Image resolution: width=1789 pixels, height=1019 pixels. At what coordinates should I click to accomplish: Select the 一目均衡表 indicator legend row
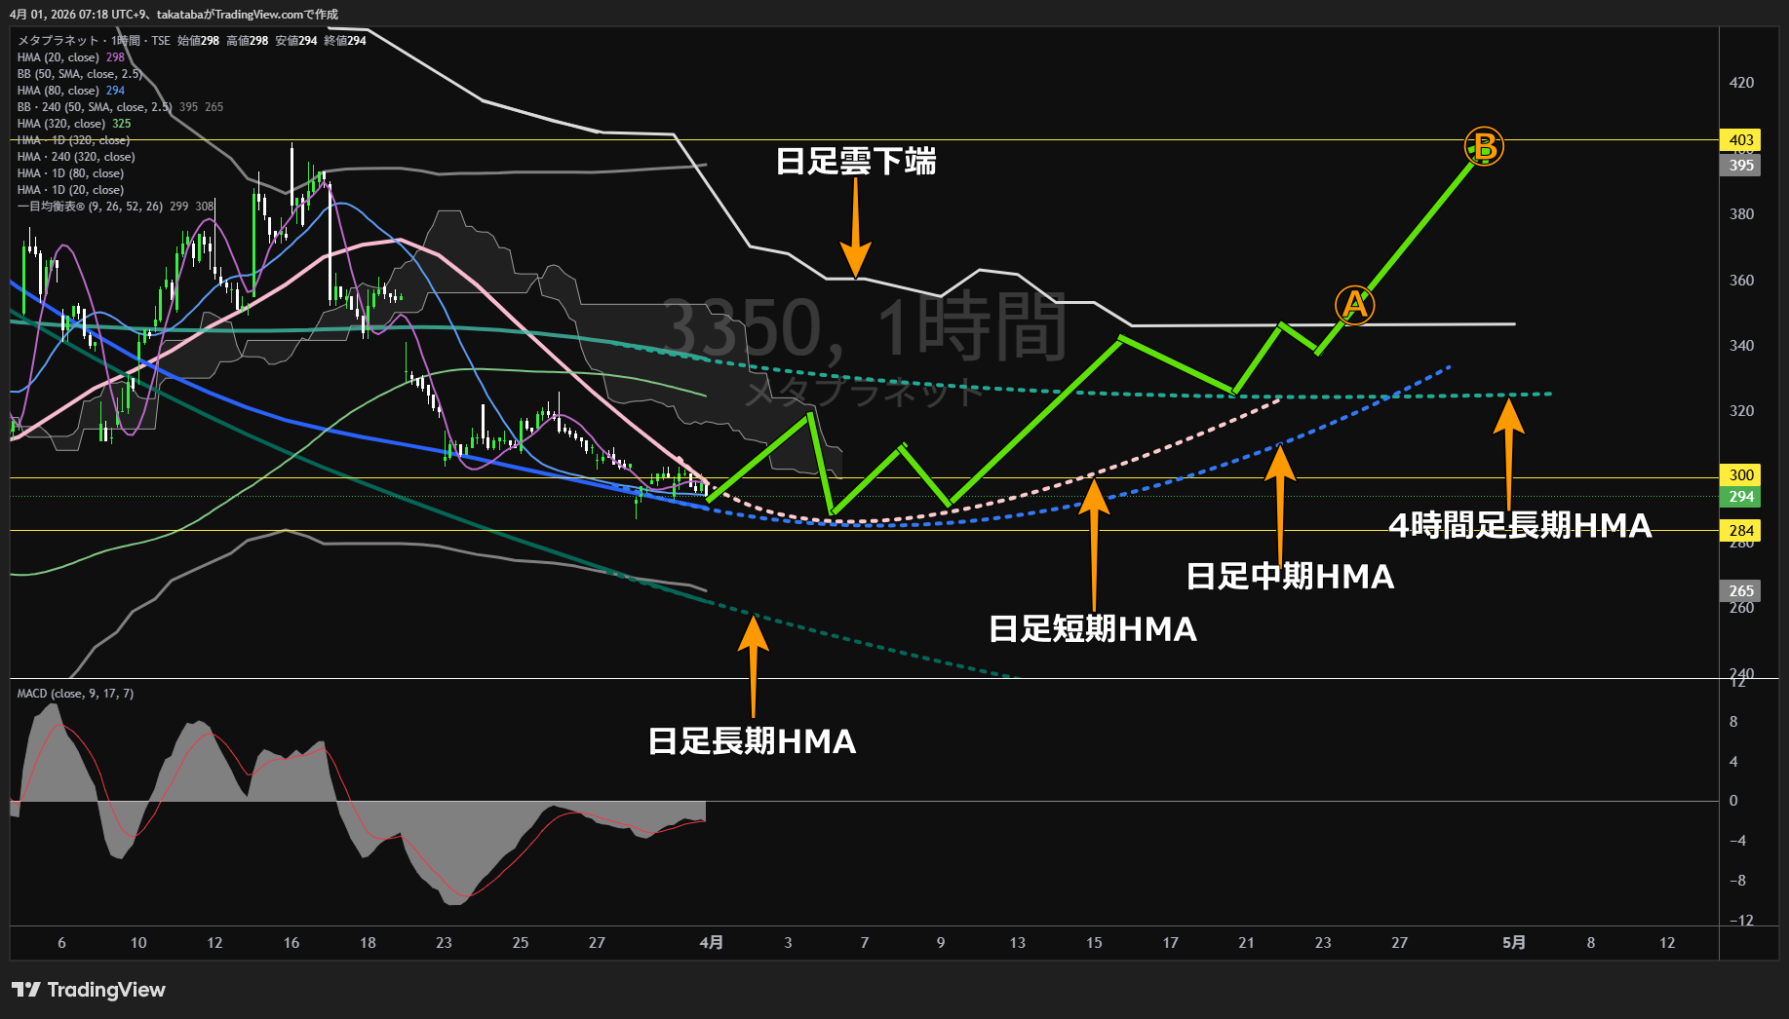pos(116,207)
